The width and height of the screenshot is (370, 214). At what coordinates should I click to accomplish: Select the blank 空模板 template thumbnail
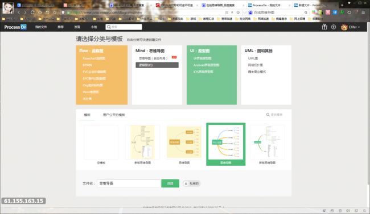click(x=101, y=142)
